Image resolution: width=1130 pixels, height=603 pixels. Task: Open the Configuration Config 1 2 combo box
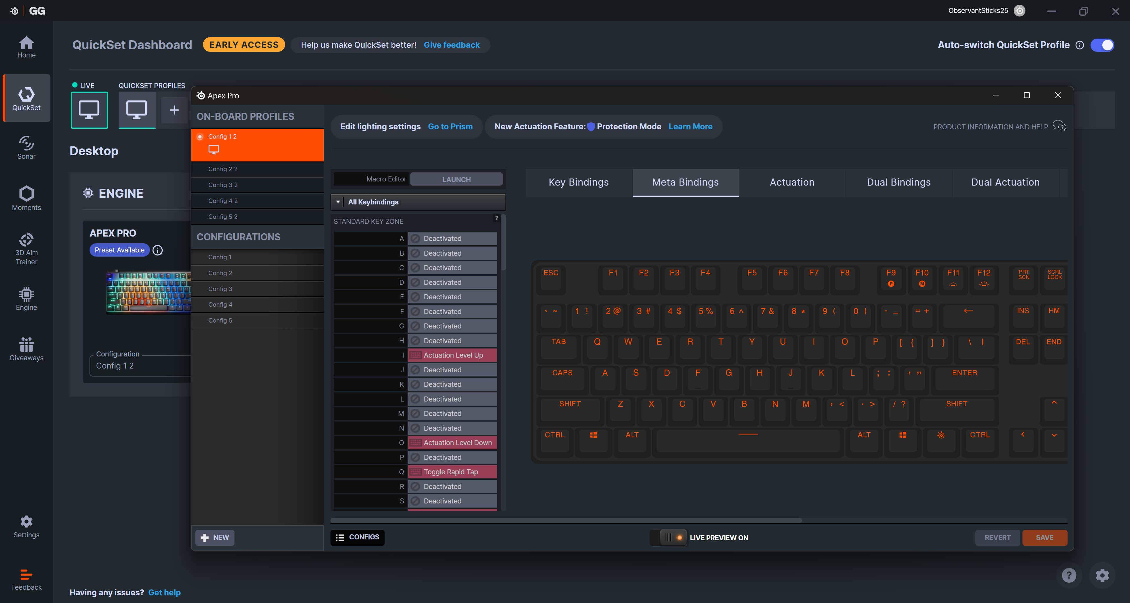tap(141, 366)
